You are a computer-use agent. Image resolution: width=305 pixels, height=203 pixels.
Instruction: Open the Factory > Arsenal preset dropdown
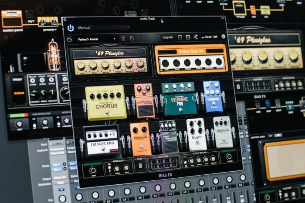click(96, 39)
